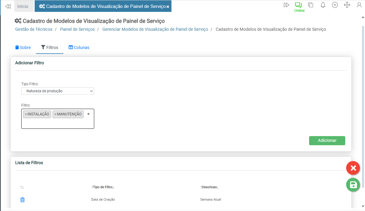This screenshot has height=211, width=365.
Task: Switch to the Colunas tab
Action: tap(79, 47)
